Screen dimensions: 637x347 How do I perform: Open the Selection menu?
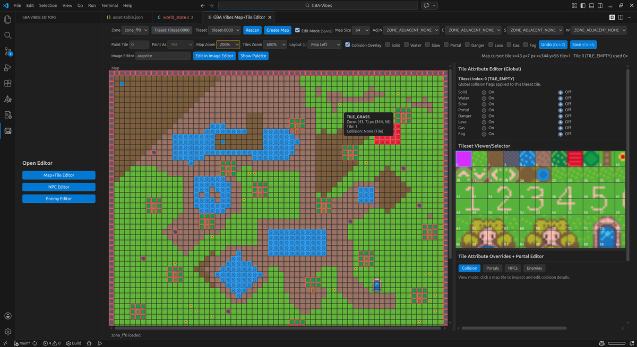tap(48, 5)
